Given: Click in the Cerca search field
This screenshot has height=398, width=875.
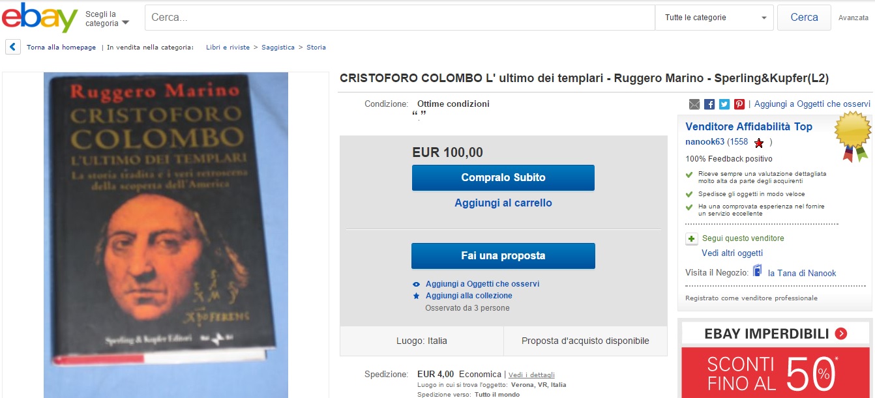Looking at the screenshot, I should [400, 18].
